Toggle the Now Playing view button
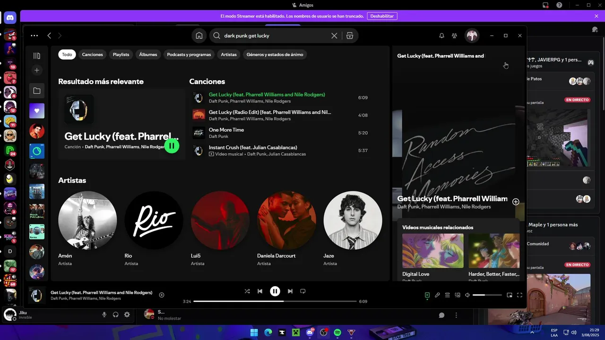 [x=427, y=295]
